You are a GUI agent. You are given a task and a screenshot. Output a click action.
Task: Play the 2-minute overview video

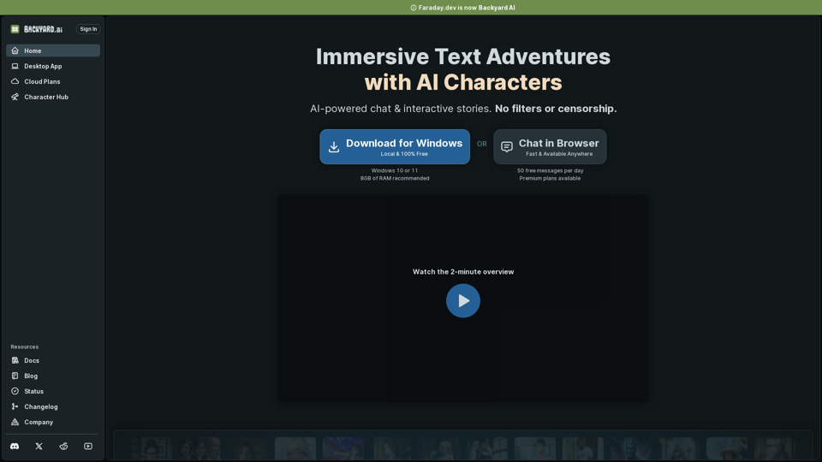tap(463, 300)
